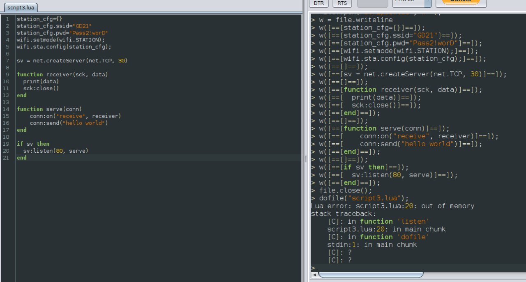Click the orange Donate button
This screenshot has height=282, width=526.
click(461, 2)
